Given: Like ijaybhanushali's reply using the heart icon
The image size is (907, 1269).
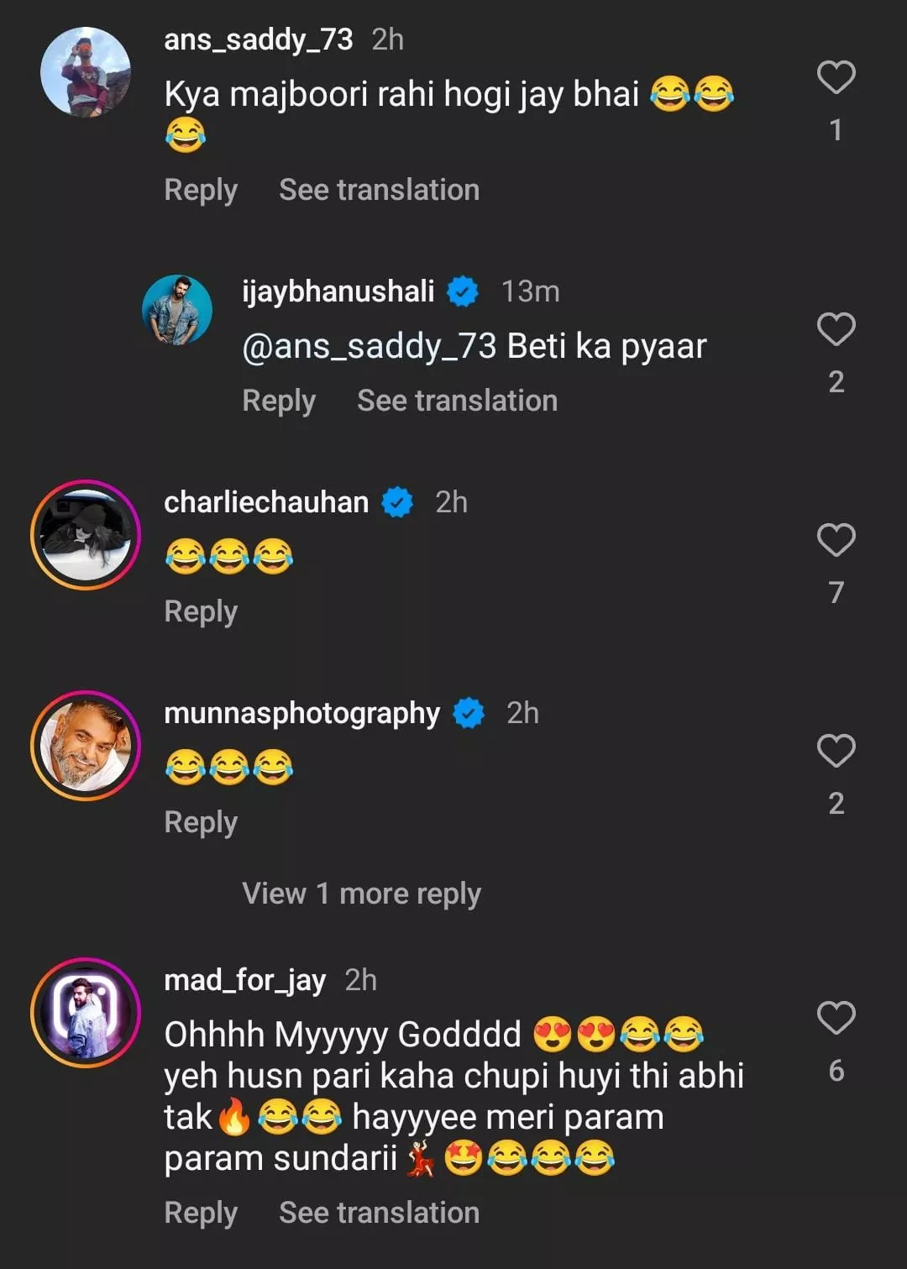Looking at the screenshot, I should (836, 329).
